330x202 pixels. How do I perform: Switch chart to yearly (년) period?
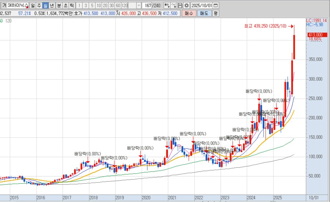(52, 5)
